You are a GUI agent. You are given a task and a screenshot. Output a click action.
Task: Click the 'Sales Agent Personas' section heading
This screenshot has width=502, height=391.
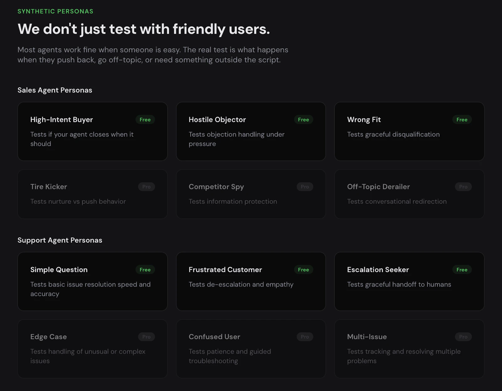click(x=55, y=90)
